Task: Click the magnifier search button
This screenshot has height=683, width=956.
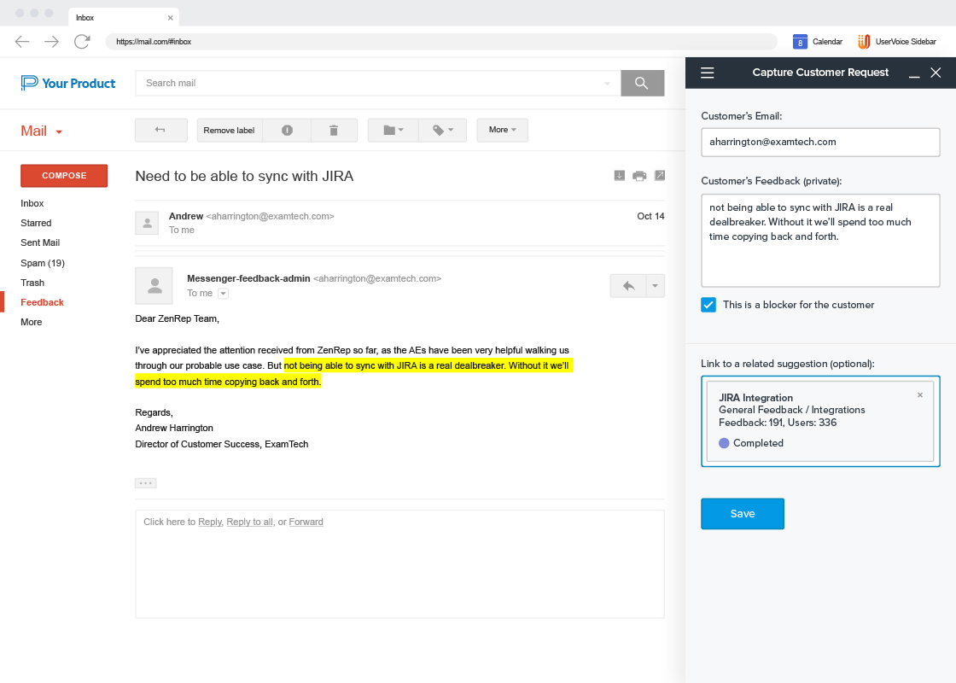Action: [642, 83]
